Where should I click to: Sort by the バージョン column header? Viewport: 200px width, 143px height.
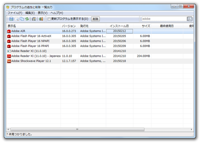pos(69,26)
